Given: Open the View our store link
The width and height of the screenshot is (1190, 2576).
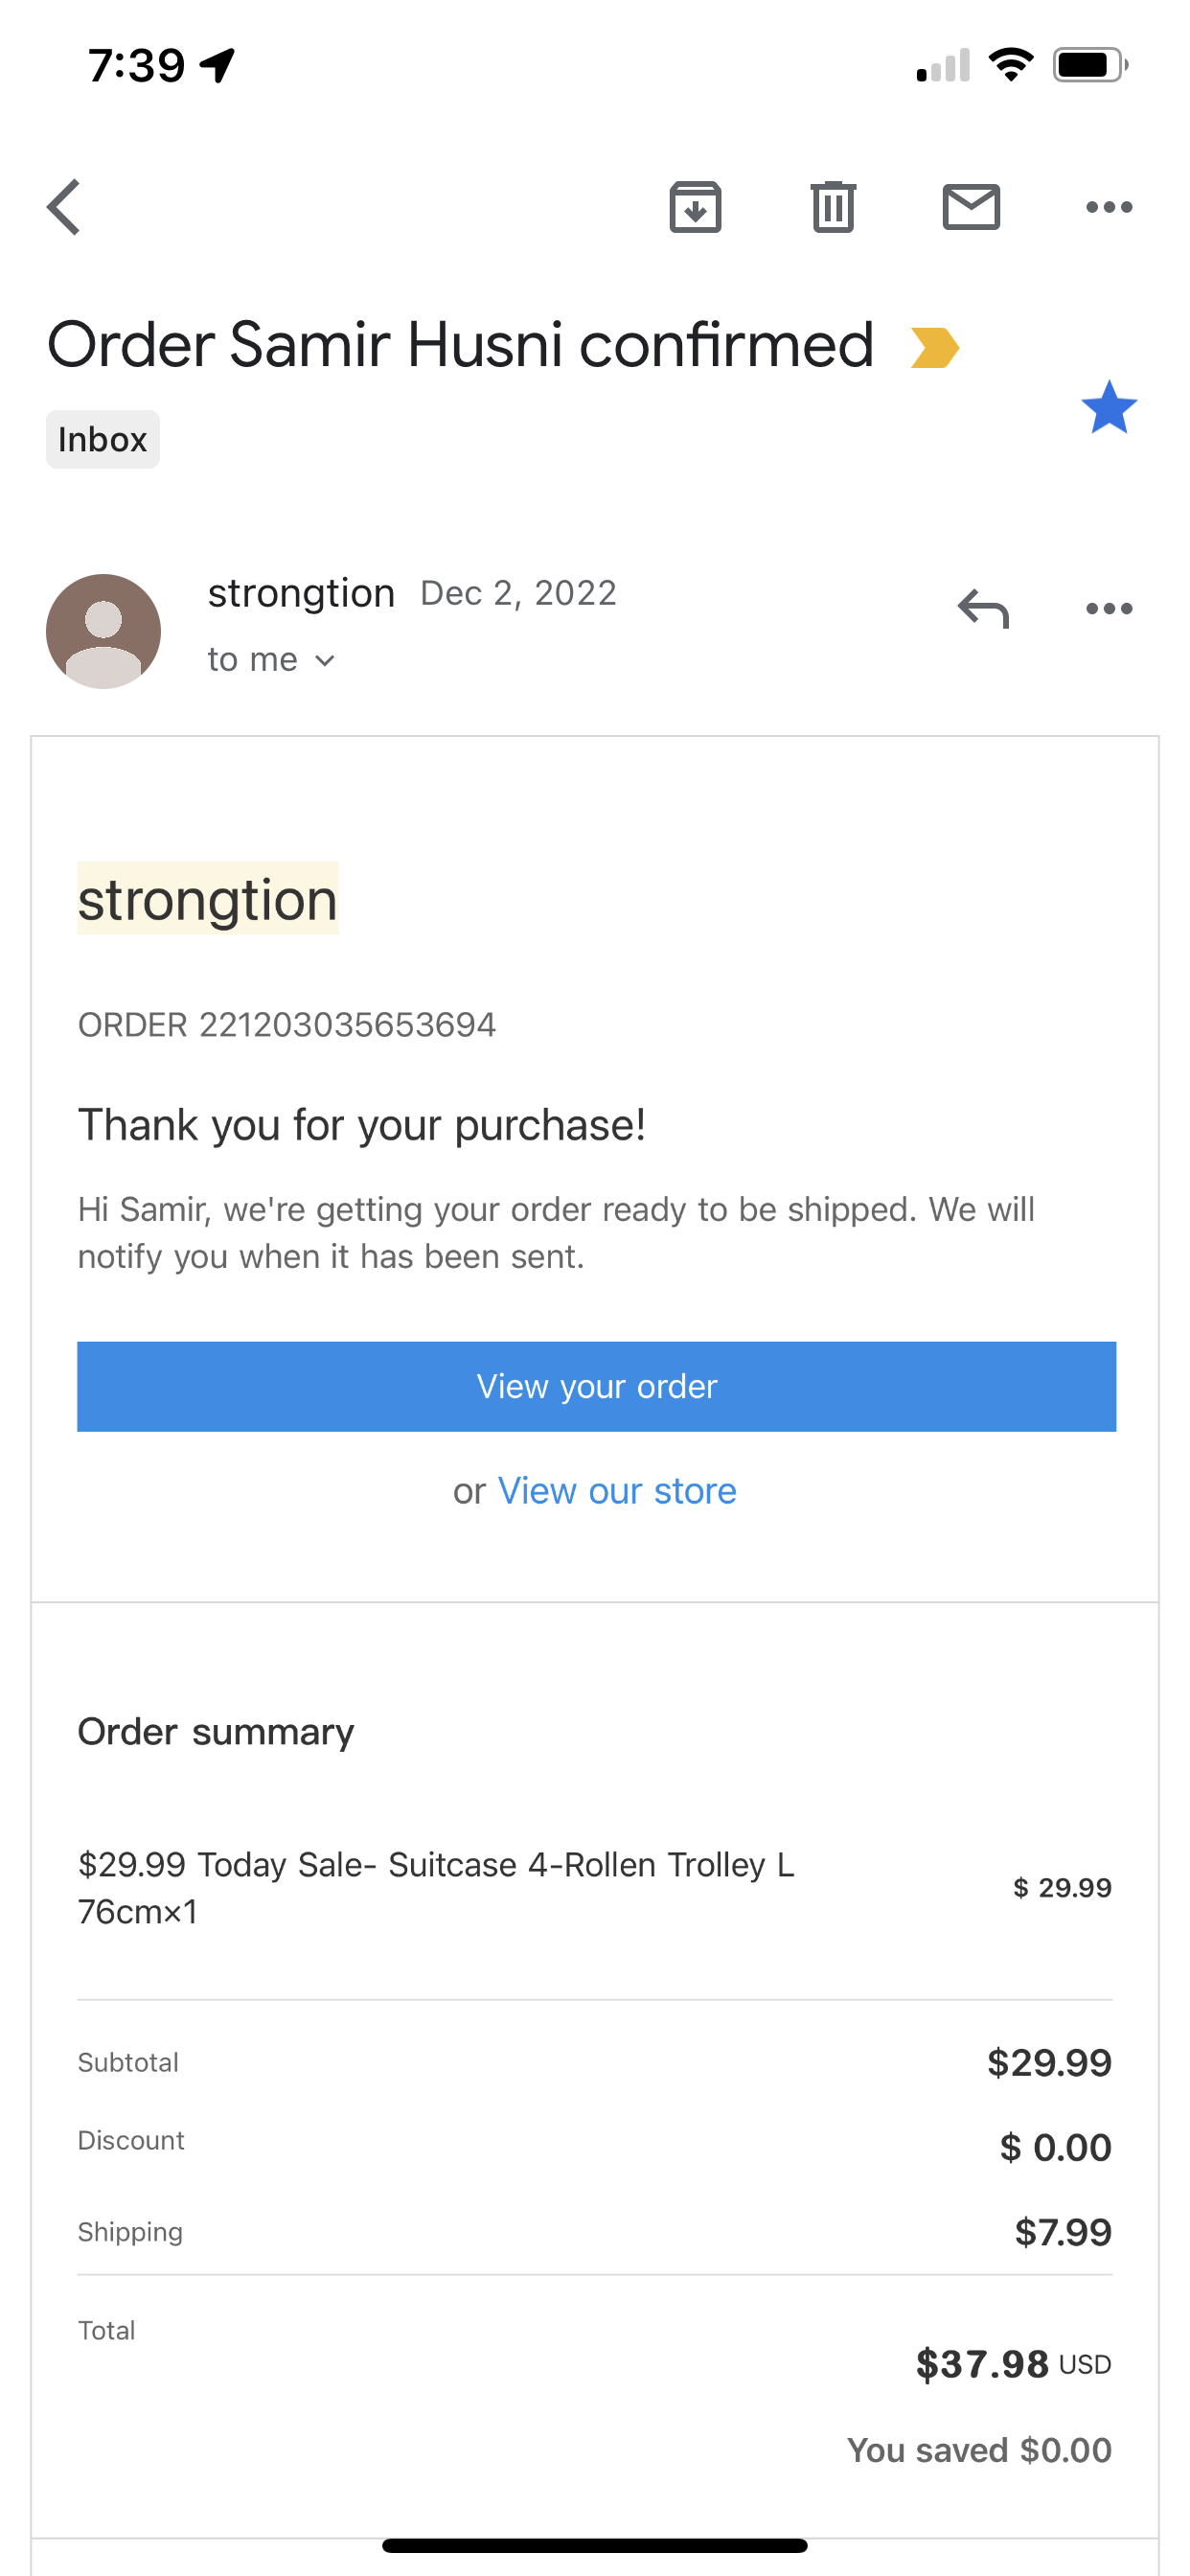Looking at the screenshot, I should pos(617,1491).
